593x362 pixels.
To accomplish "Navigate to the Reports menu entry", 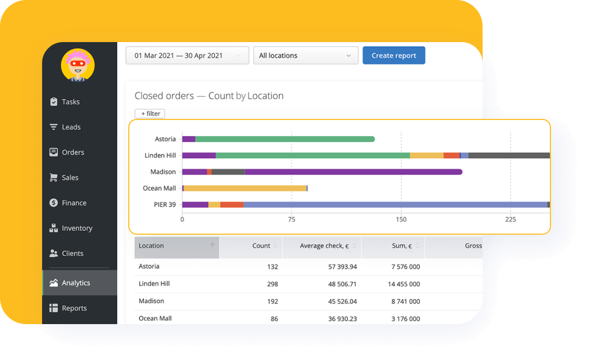I will tap(74, 308).
